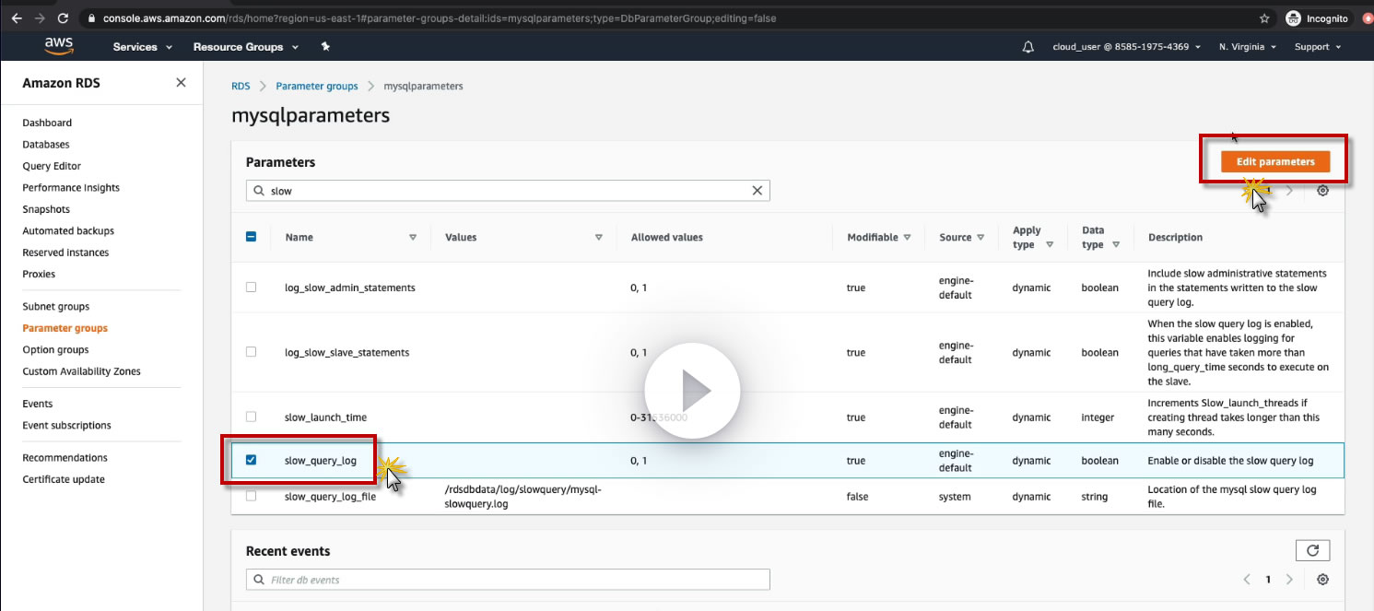
Task: Click browser forward arrow
Action: click(x=40, y=18)
